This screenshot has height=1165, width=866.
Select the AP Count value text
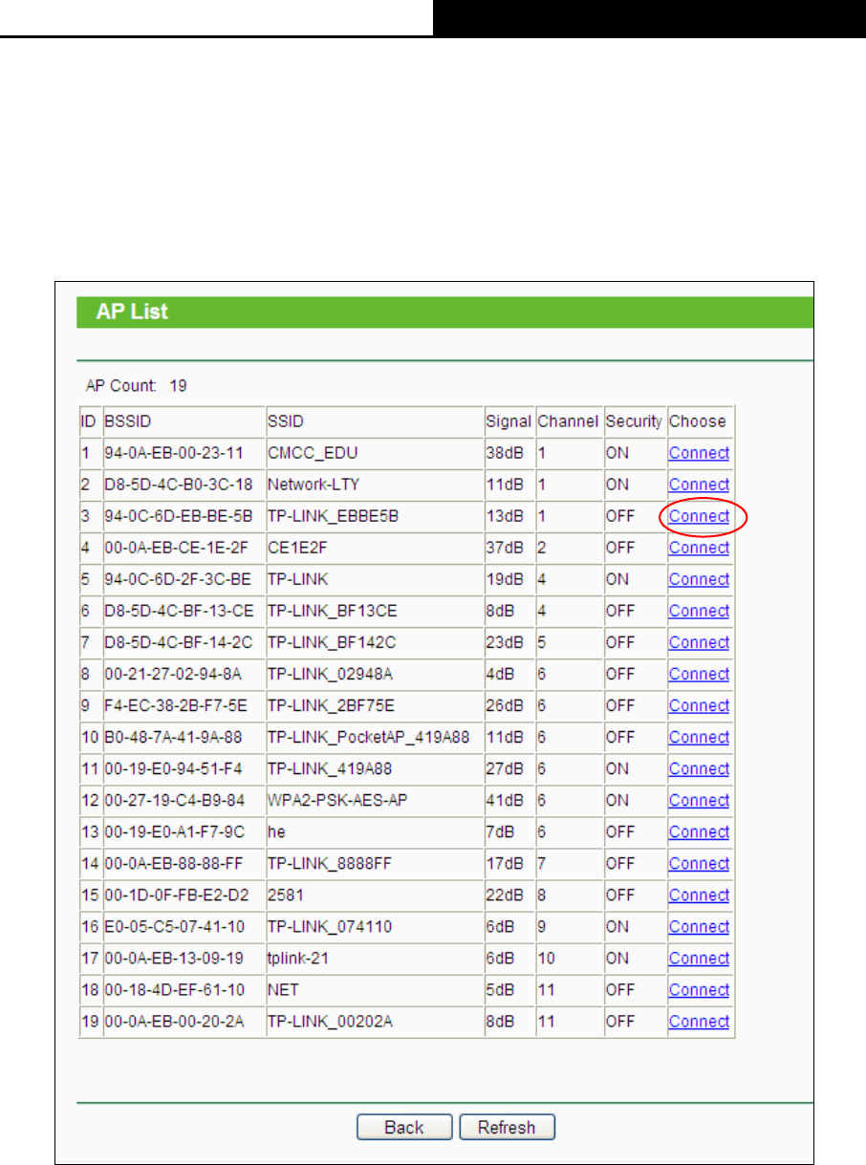(x=178, y=386)
